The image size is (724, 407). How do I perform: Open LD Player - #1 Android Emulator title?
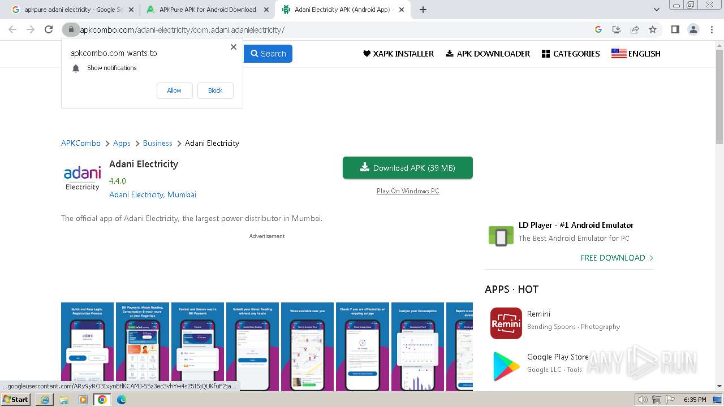click(576, 225)
